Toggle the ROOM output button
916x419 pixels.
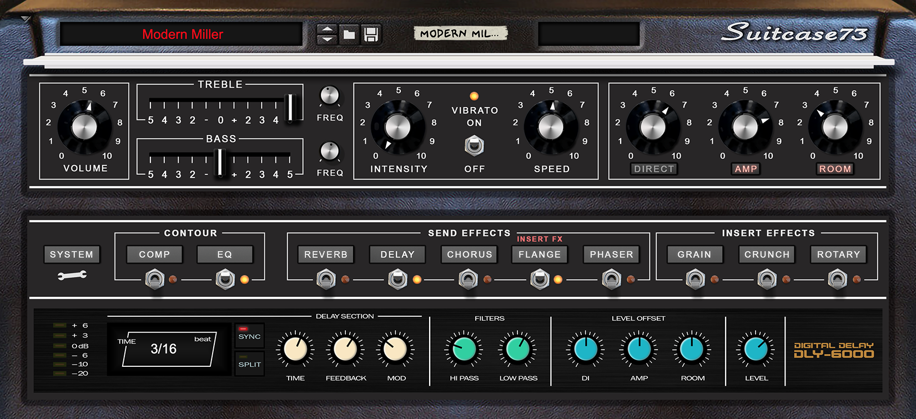(835, 169)
